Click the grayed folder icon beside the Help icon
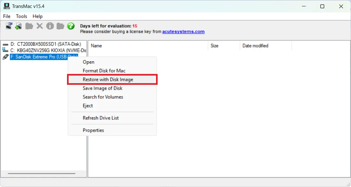Screen dimensions: 351x187 tap(60, 26)
